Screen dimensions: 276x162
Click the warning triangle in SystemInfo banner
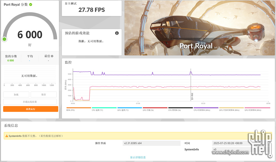point(7,136)
